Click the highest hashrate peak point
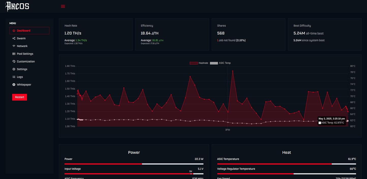367x179 pixels. pos(232,71)
